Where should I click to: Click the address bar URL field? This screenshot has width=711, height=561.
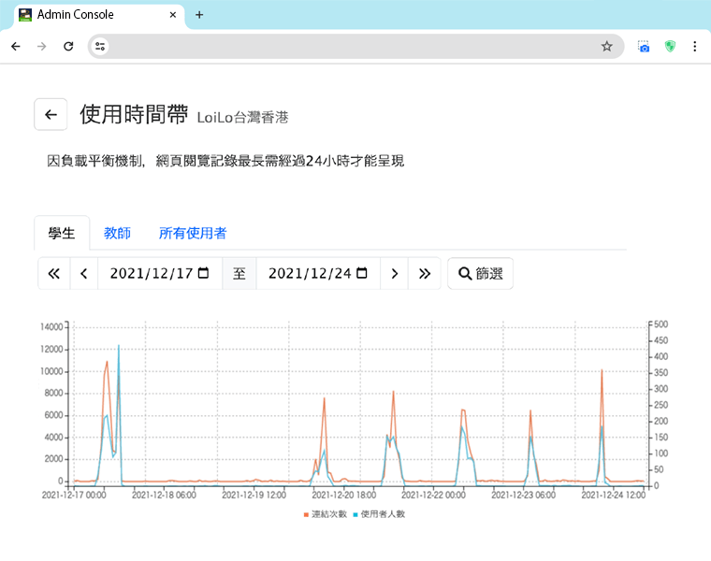354,46
